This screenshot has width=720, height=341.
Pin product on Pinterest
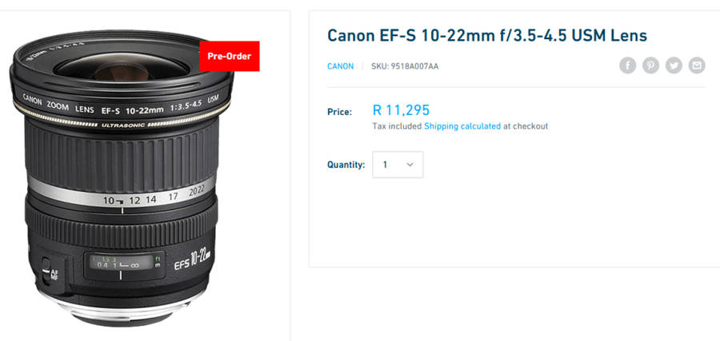tap(650, 65)
